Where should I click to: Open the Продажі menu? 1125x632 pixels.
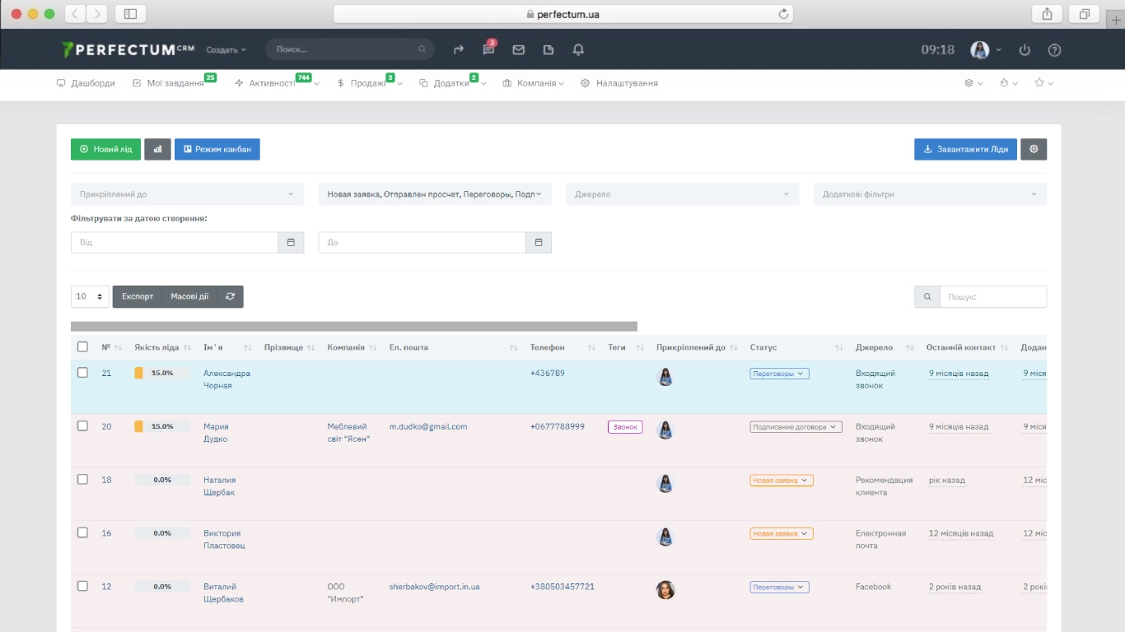(368, 83)
